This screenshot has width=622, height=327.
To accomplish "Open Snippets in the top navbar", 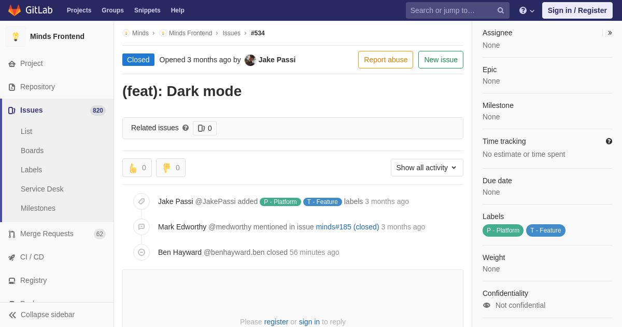I will click(x=147, y=10).
